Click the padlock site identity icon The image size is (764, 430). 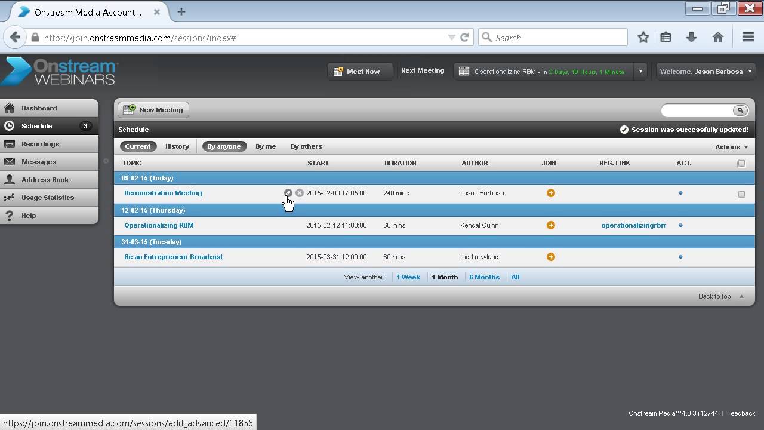coord(35,38)
